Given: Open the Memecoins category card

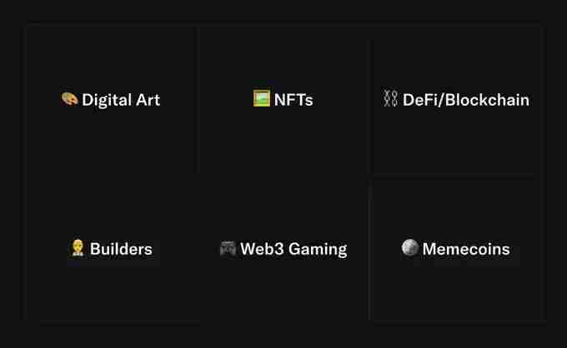Looking at the screenshot, I should tap(456, 283).
